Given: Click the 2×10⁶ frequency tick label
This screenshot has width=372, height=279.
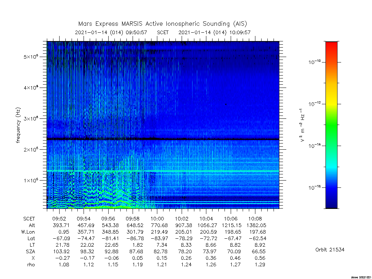Looking at the screenshot, I should [x=31, y=149].
